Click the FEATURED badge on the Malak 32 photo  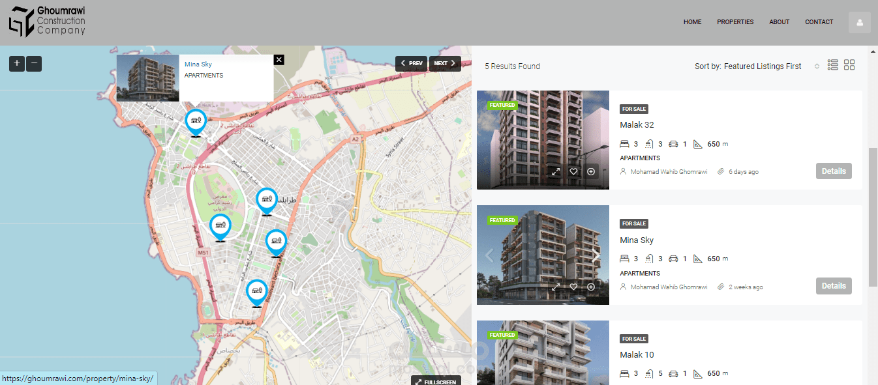[502, 105]
